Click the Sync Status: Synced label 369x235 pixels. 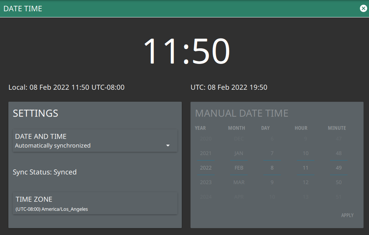click(x=45, y=172)
